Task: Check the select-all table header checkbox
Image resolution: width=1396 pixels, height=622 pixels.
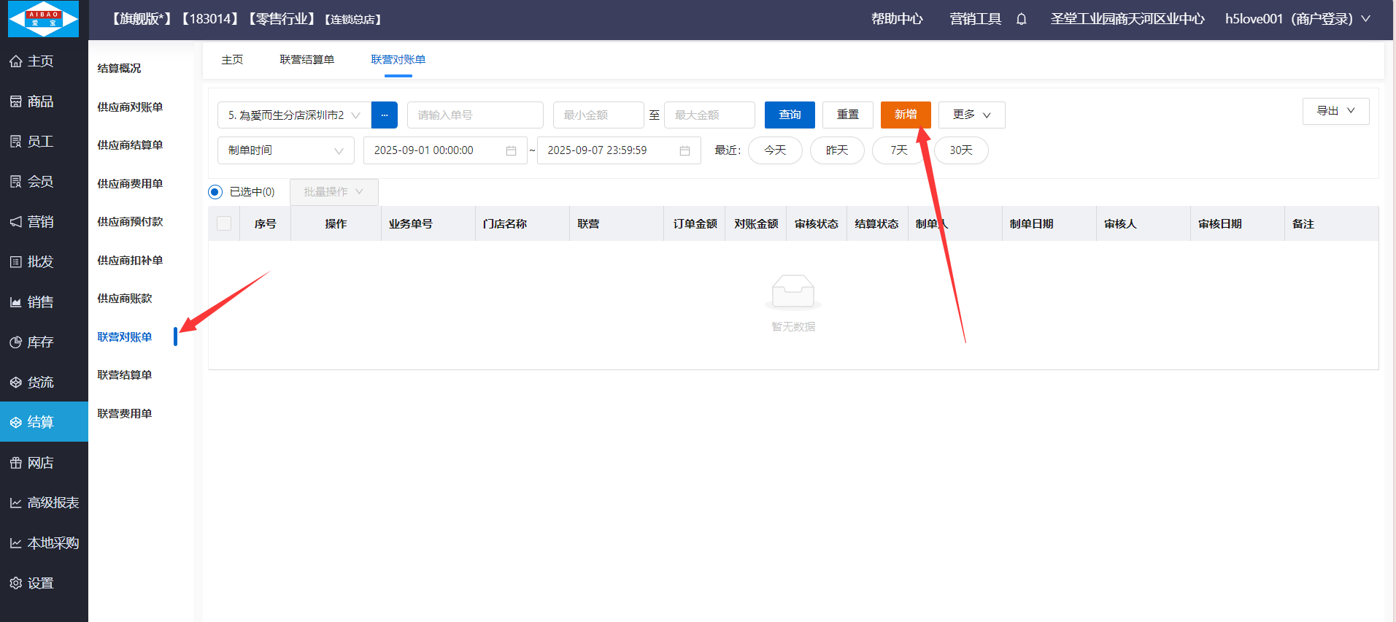Action: click(224, 223)
